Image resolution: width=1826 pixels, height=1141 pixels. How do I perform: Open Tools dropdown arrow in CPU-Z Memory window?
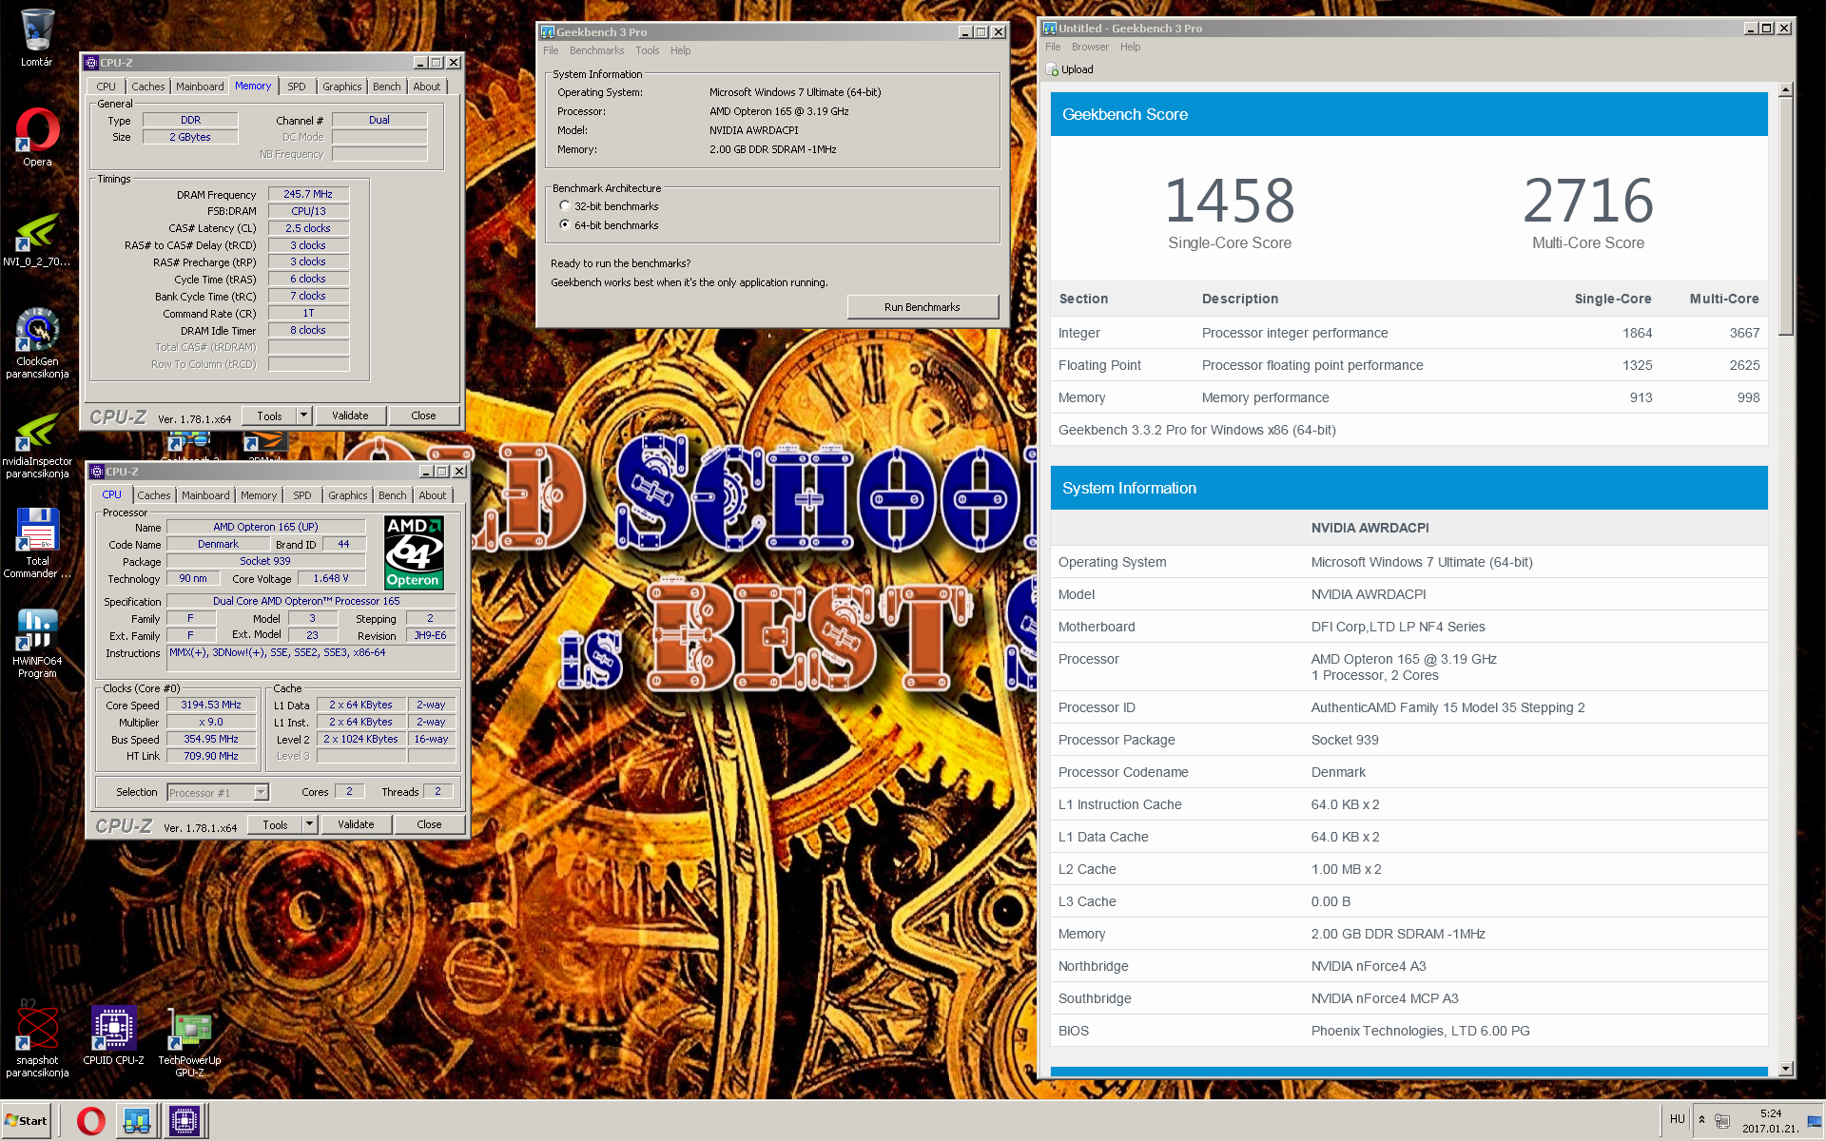pyautogui.click(x=303, y=416)
